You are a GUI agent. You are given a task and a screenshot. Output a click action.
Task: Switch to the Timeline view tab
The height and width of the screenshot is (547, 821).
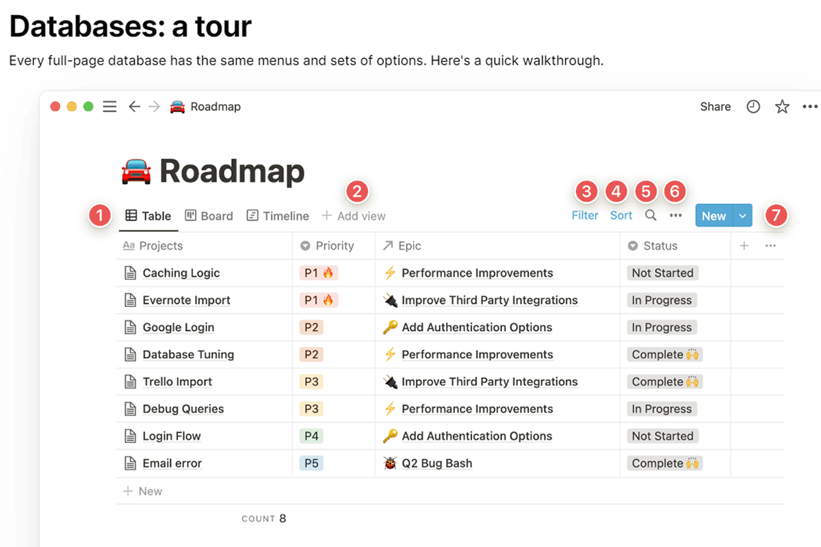tap(278, 216)
